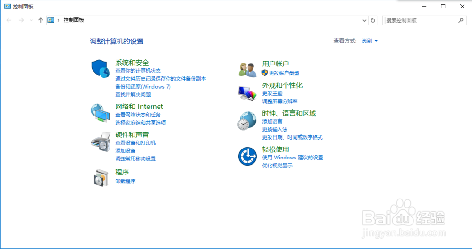The image size is (472, 249).
Task: Open the 外观和个性化 monitor icon
Action: click(247, 93)
